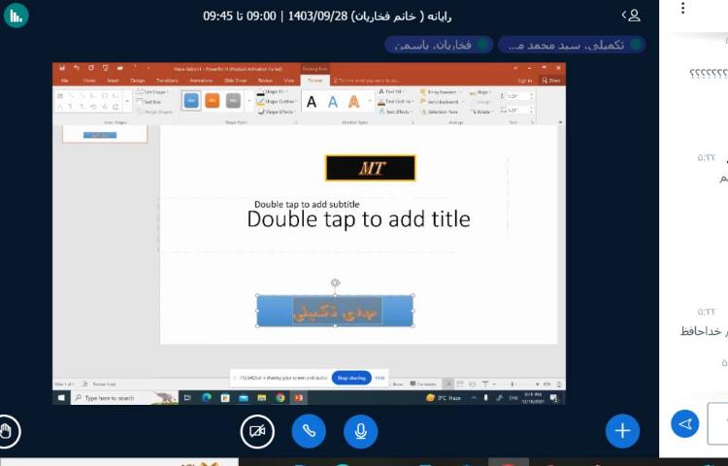
Task: Switch to the Animations ribbon tab
Action: pyautogui.click(x=201, y=81)
